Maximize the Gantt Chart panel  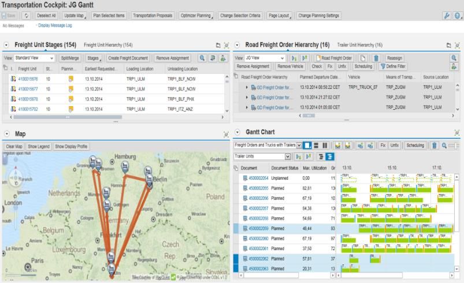[457, 133]
